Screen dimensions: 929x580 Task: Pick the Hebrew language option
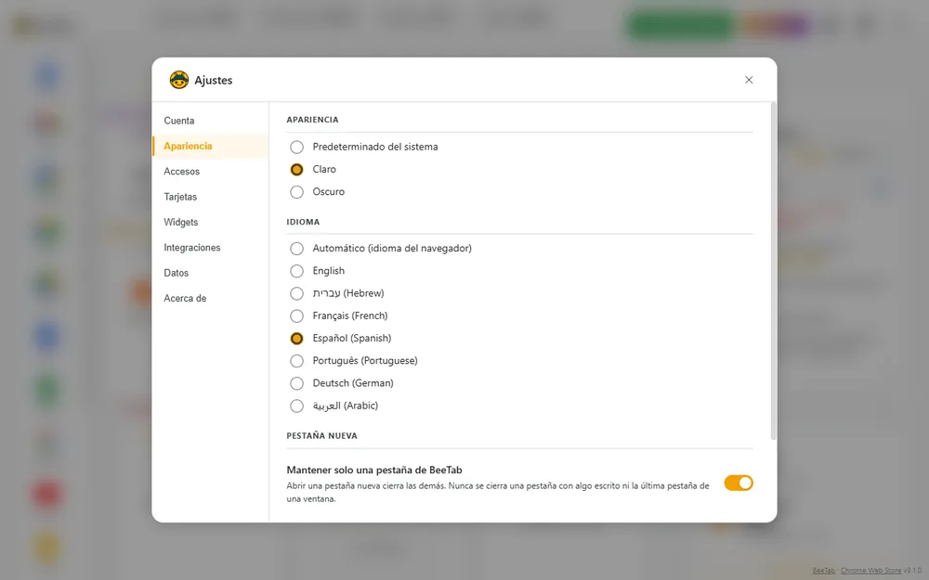[297, 293]
